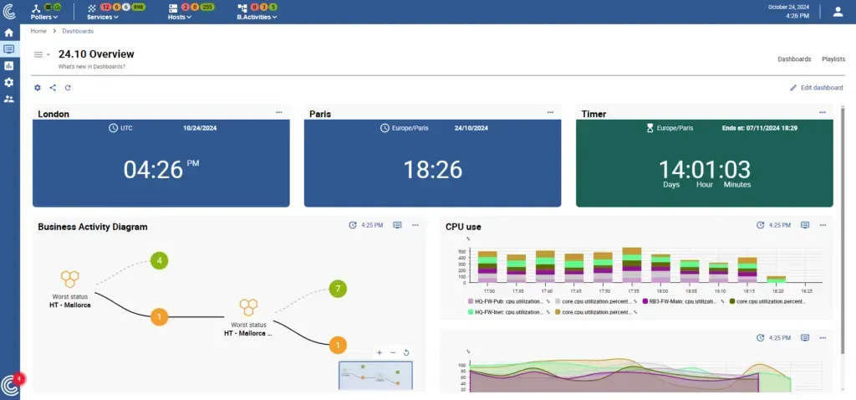
Task: Click the 17:55 bar in the CPU use chart
Action: [632, 265]
